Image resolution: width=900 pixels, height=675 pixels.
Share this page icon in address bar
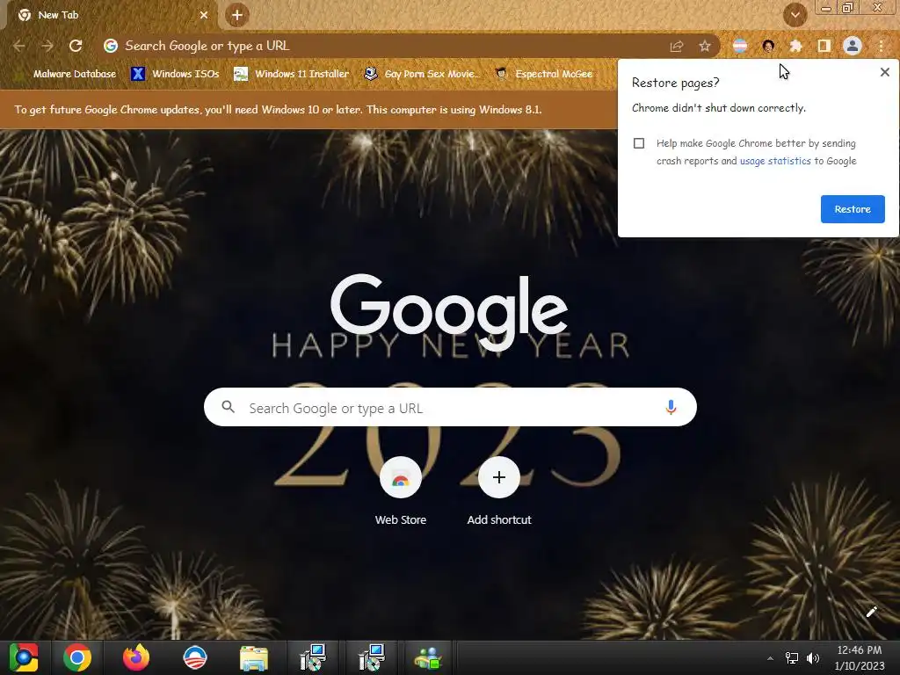(677, 46)
